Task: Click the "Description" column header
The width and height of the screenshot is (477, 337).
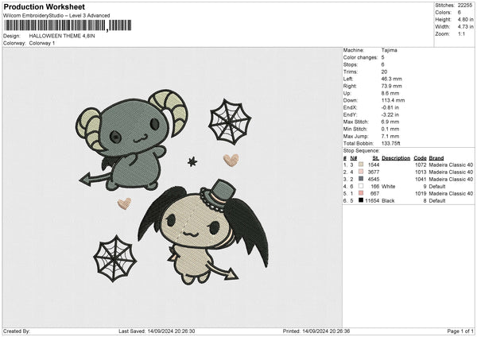Action: coord(396,158)
